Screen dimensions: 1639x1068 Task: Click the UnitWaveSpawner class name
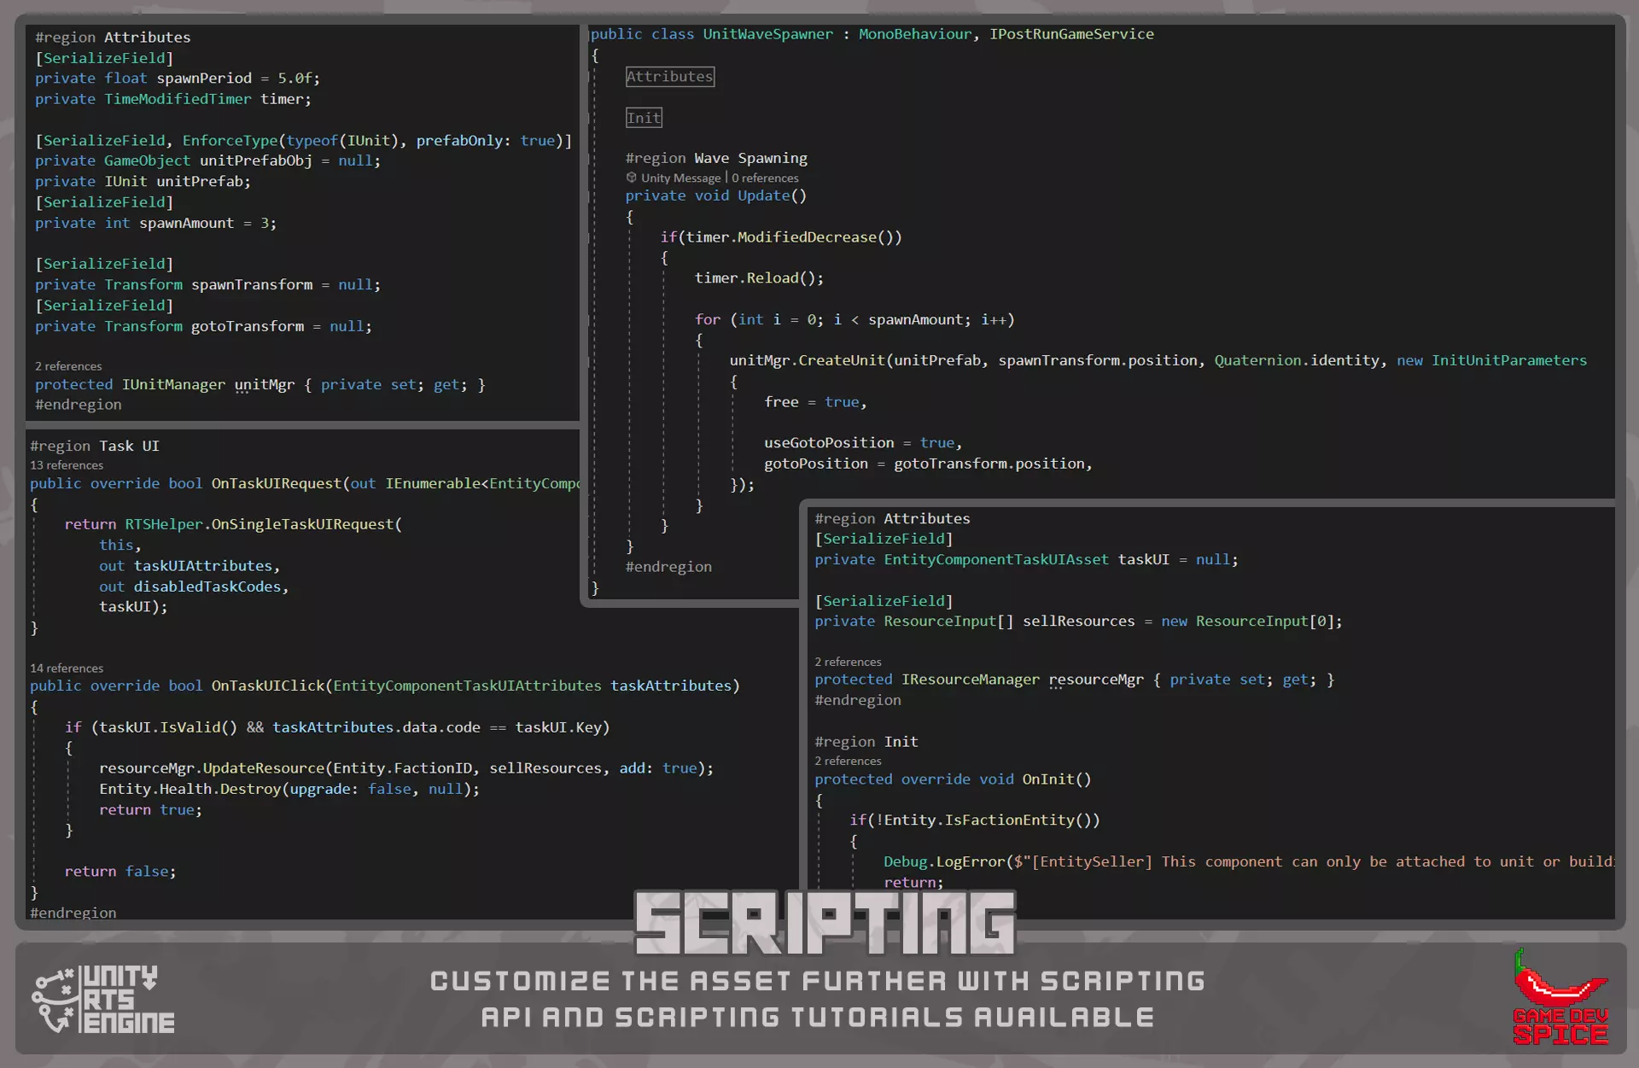pos(767,34)
